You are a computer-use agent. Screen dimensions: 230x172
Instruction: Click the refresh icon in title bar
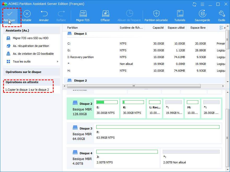click(x=194, y=4)
